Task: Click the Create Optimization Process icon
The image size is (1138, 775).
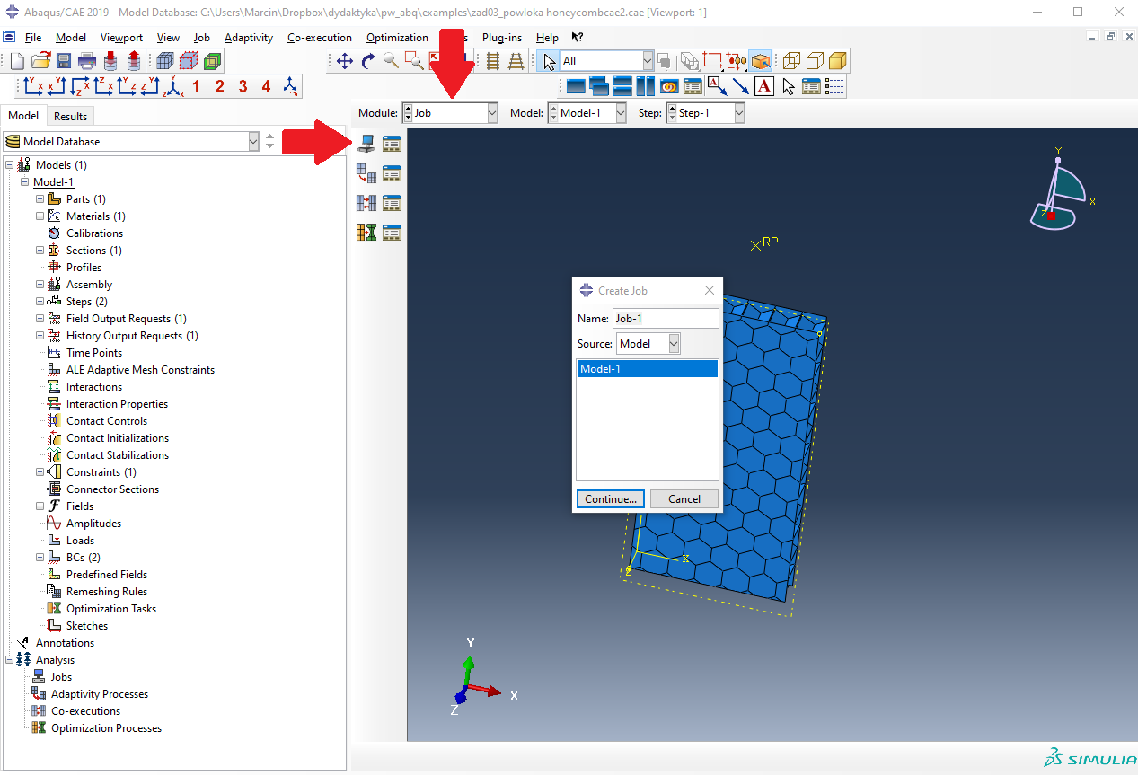Action: point(366,232)
